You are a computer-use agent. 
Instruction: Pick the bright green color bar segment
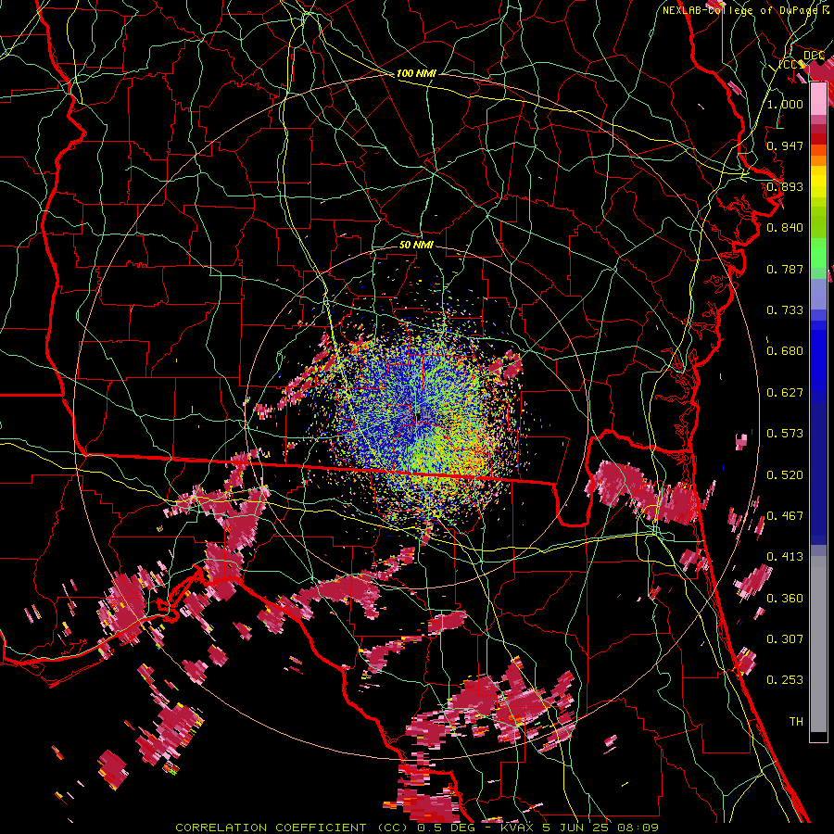point(818,253)
